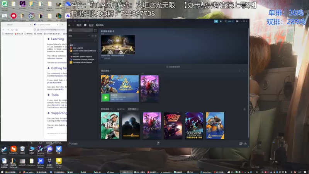Open friends and chat at bottom right
This screenshot has width=309, height=174.
243,144
